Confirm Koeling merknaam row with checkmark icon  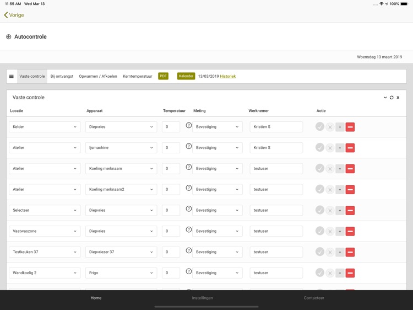click(x=320, y=168)
